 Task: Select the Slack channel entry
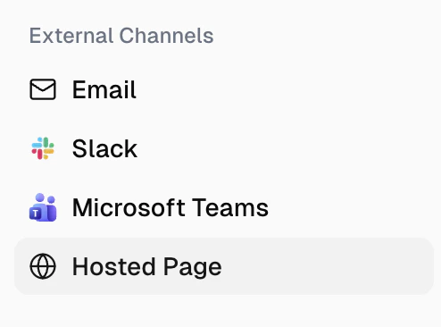click(224, 148)
